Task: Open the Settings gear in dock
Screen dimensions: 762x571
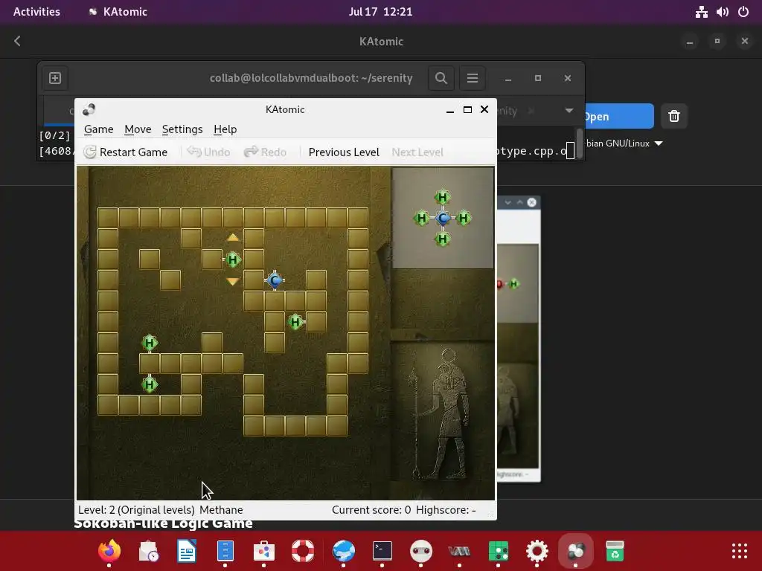Action: point(537,551)
